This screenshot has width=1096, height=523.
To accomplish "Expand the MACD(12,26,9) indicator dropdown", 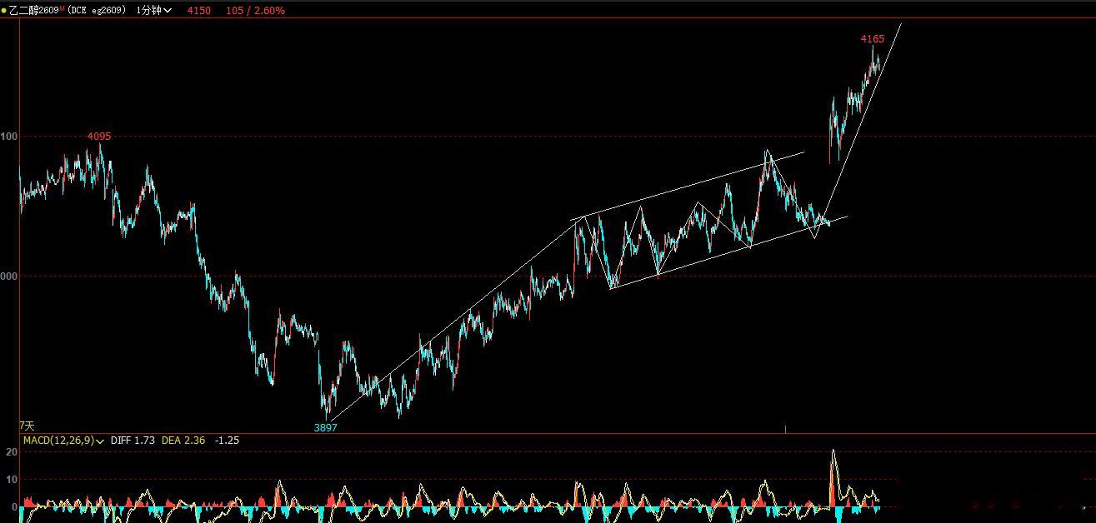I will click(x=63, y=440).
